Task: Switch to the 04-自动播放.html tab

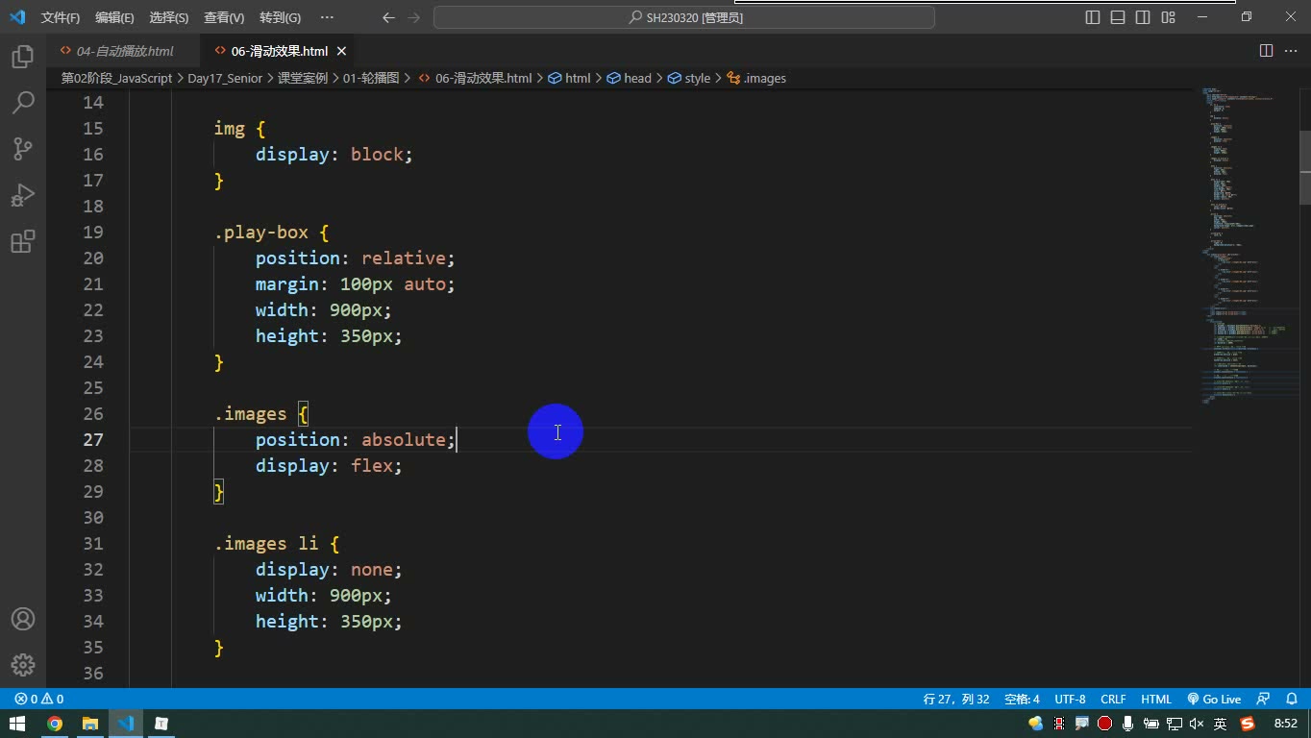Action: point(124,51)
